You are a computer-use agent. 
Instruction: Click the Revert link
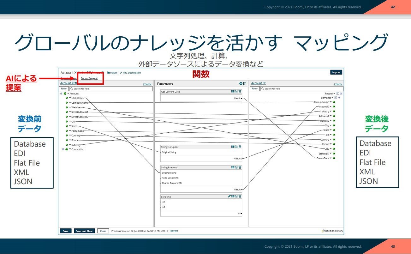click(x=174, y=231)
